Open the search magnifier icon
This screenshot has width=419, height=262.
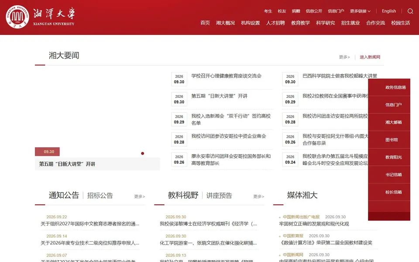[410, 11]
